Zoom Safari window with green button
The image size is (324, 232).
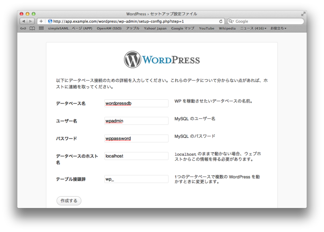[34, 14]
